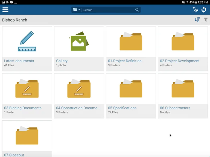Click the filter funnel icon
The width and height of the screenshot is (210, 157).
pos(206,20)
